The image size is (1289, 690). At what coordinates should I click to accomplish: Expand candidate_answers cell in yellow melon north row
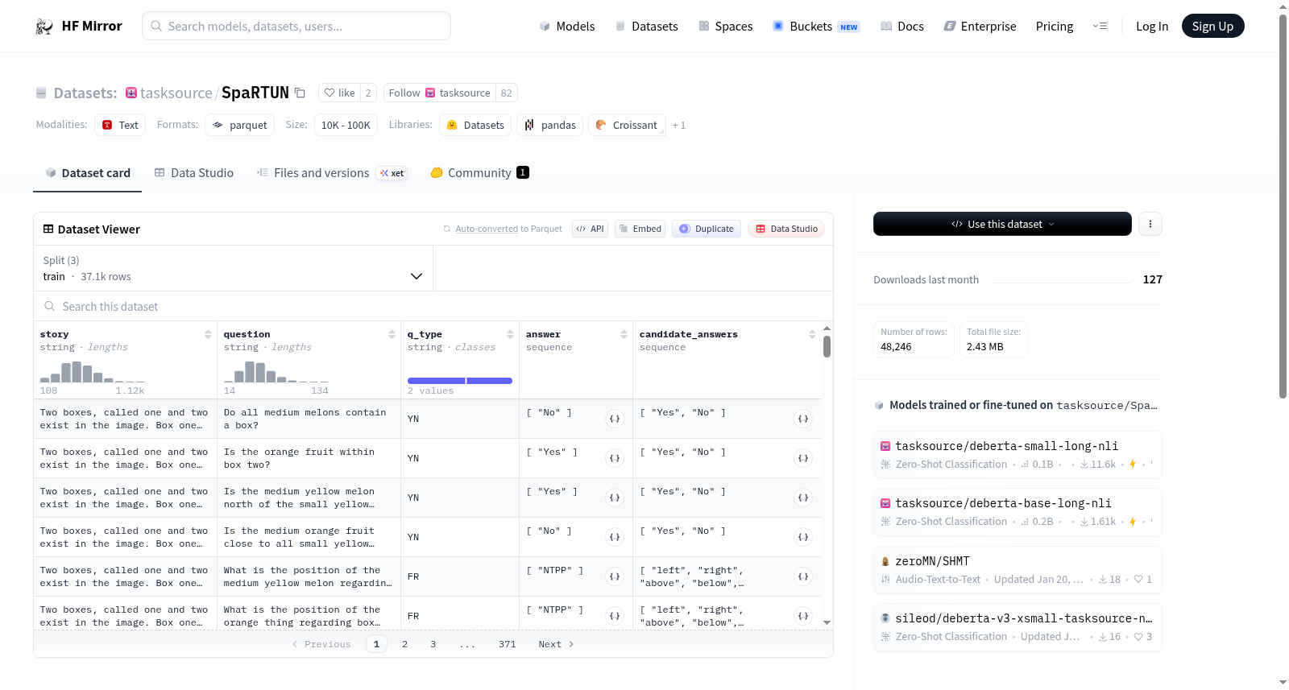click(x=803, y=498)
